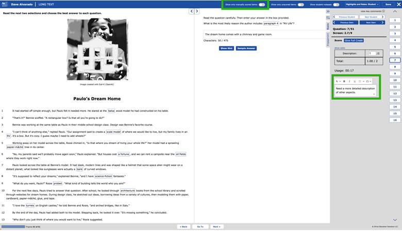This screenshot has height=231, width=402.
Task: Toggle Show only manually scored items
Action: (262, 4)
